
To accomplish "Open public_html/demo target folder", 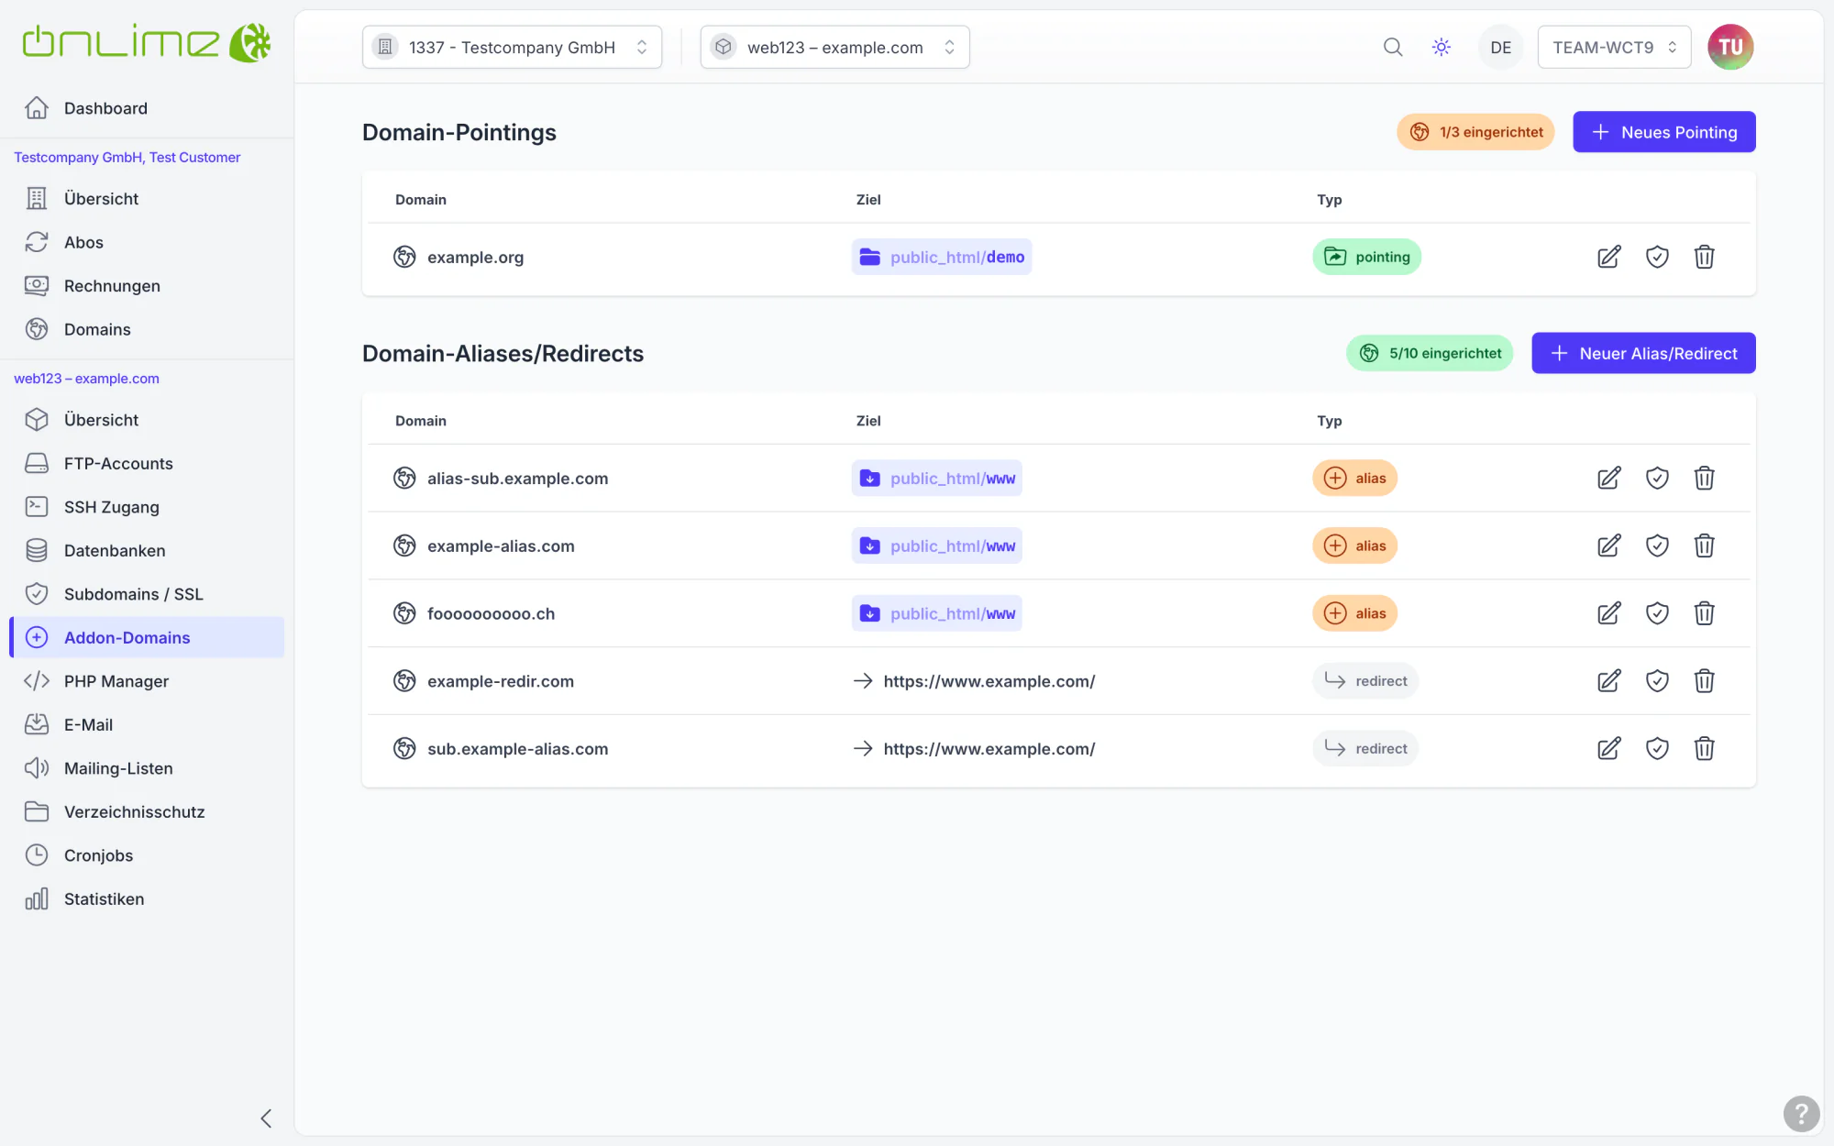I will 942,258.
